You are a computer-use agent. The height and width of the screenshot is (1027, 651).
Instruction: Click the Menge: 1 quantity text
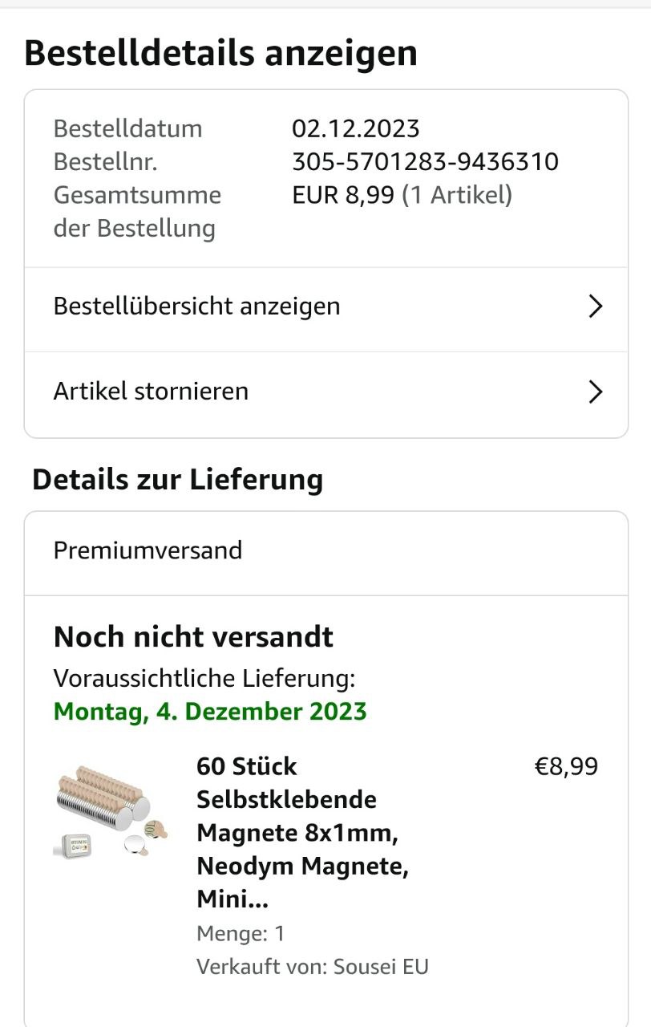click(x=241, y=934)
